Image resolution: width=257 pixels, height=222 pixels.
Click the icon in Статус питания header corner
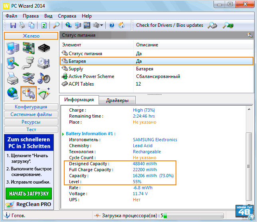pos(250,35)
